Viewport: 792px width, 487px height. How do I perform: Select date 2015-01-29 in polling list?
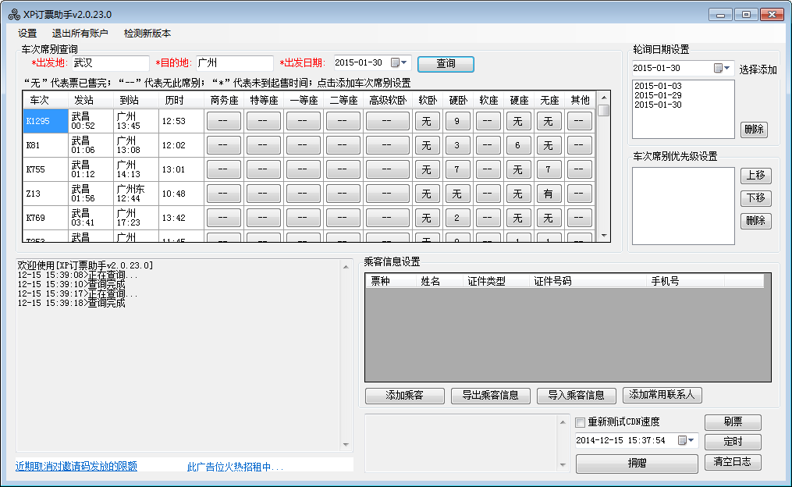click(x=658, y=95)
